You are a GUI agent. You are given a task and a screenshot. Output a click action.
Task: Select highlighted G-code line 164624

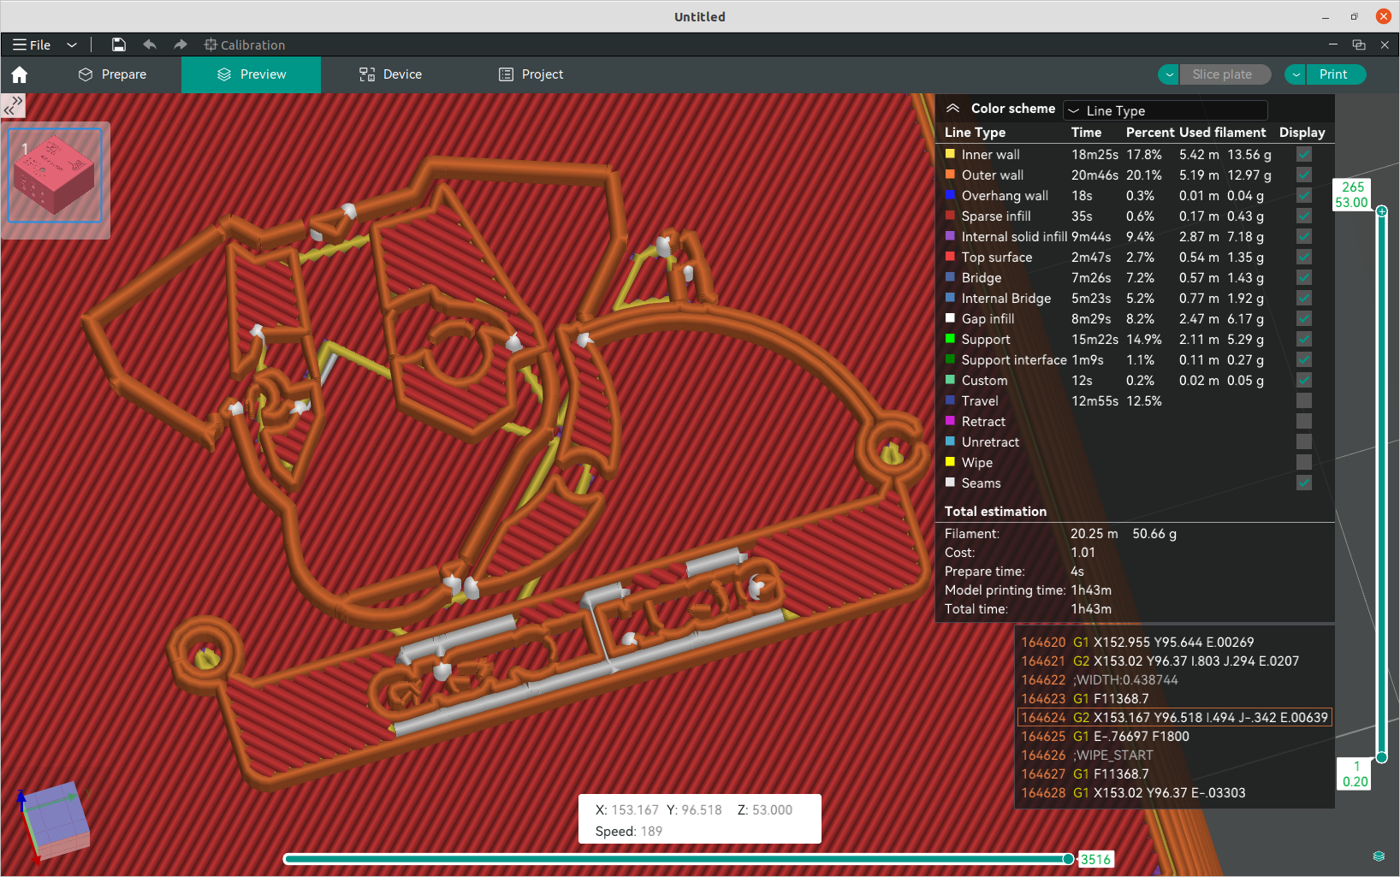click(x=1175, y=718)
